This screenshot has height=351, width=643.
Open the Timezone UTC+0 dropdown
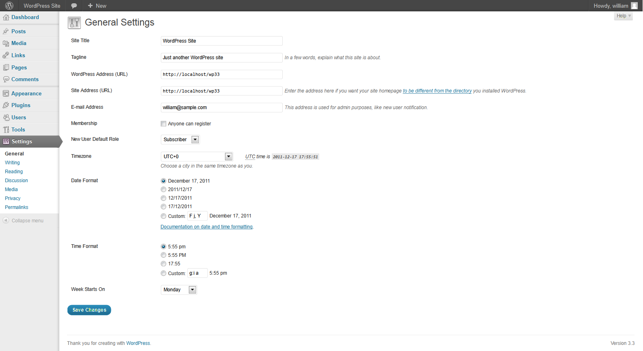197,157
